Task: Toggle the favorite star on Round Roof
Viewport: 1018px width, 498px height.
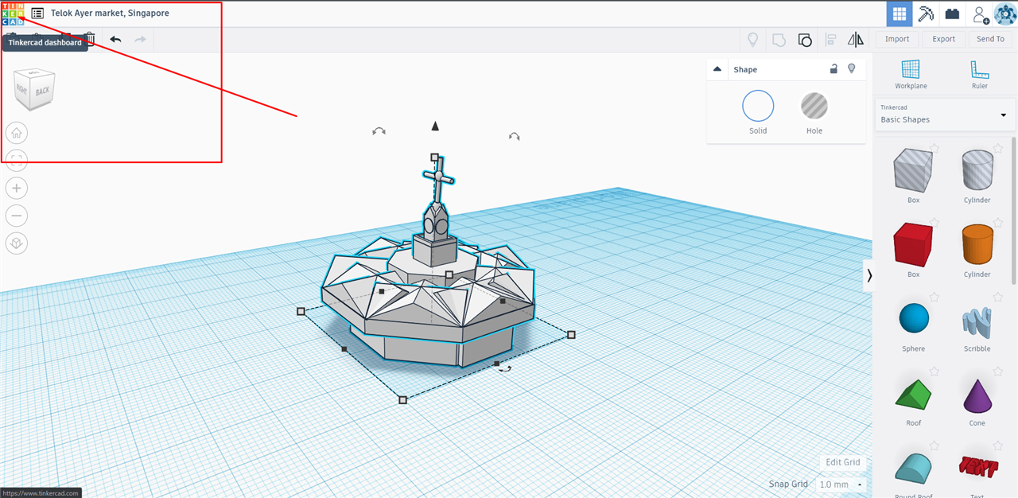Action: (934, 446)
